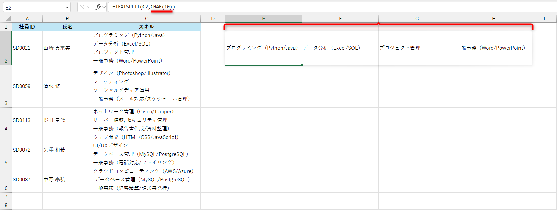The width and height of the screenshot is (557, 210).
Task: Select column H header
Action: (494, 19)
